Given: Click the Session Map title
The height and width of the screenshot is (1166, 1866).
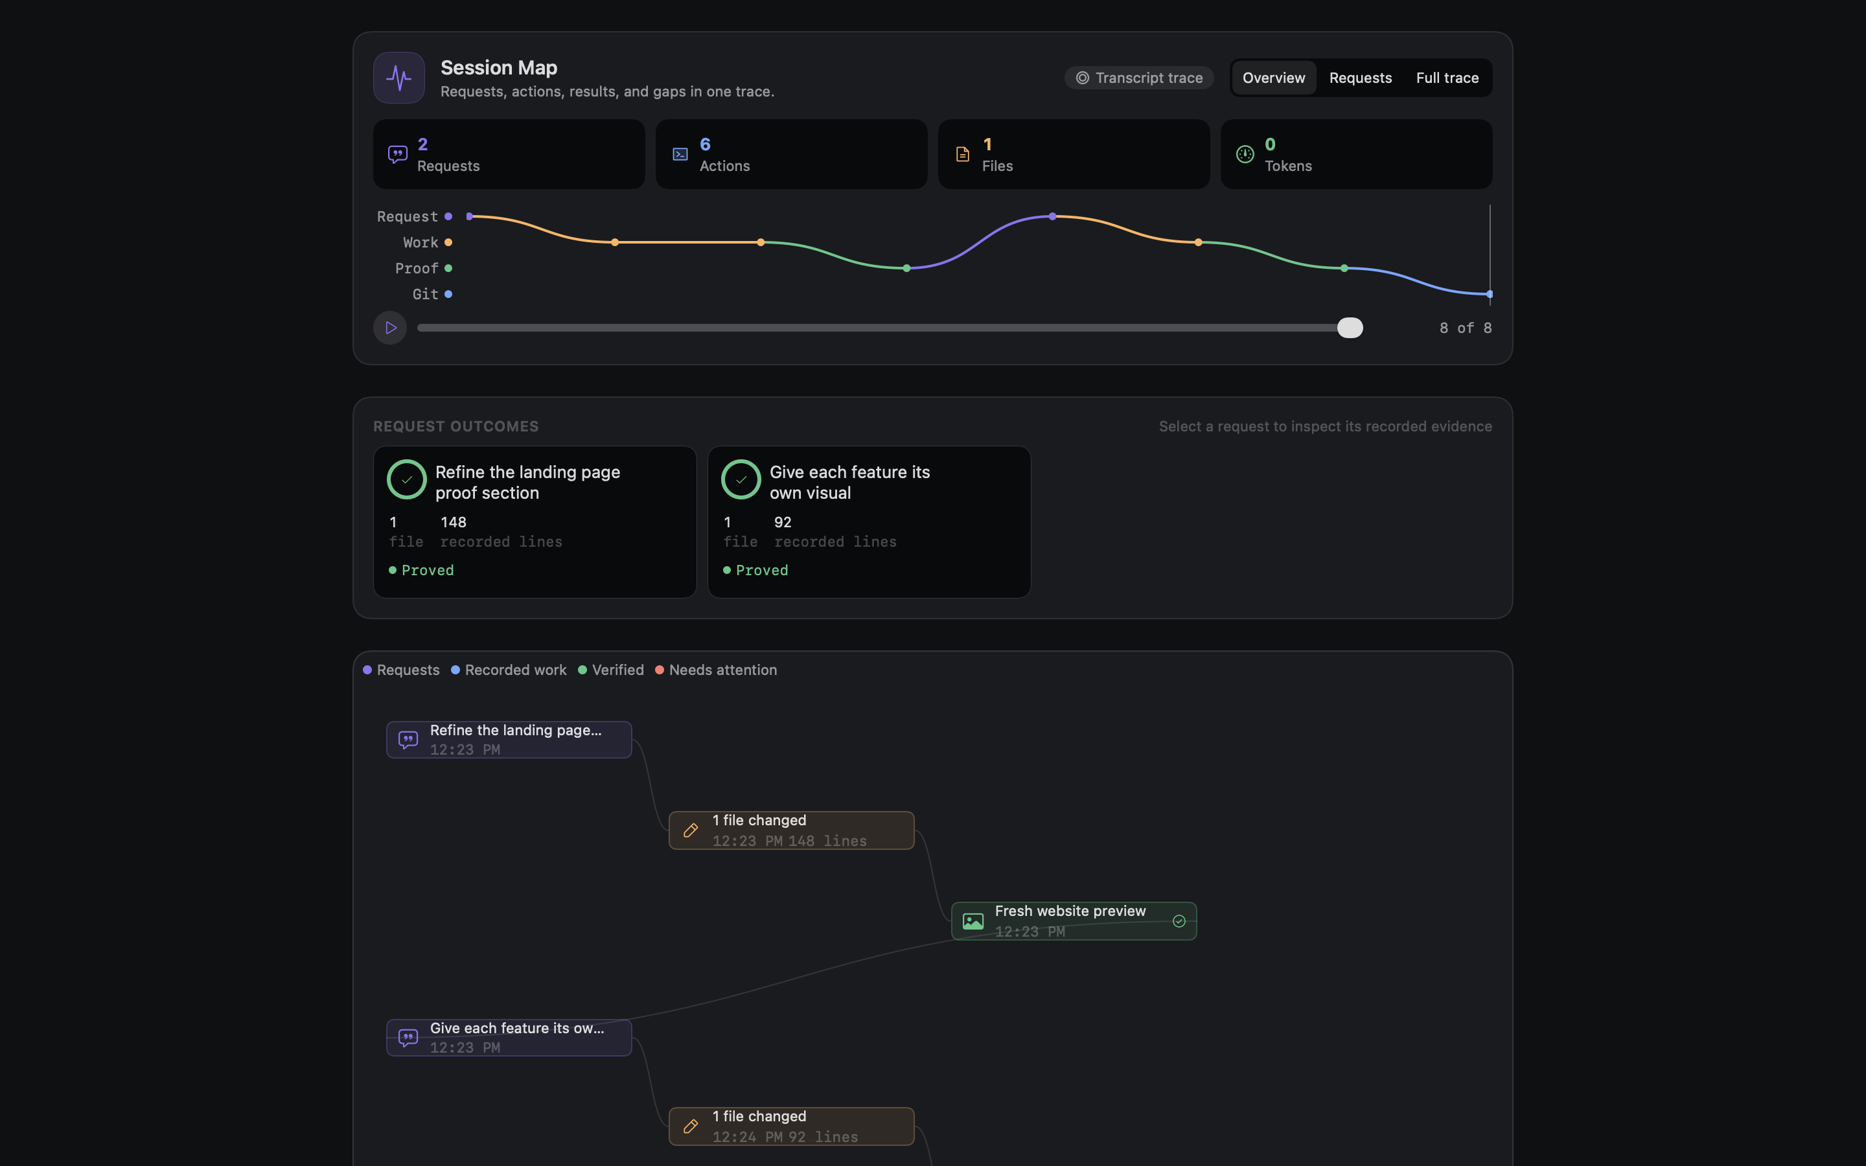Looking at the screenshot, I should pyautogui.click(x=499, y=68).
